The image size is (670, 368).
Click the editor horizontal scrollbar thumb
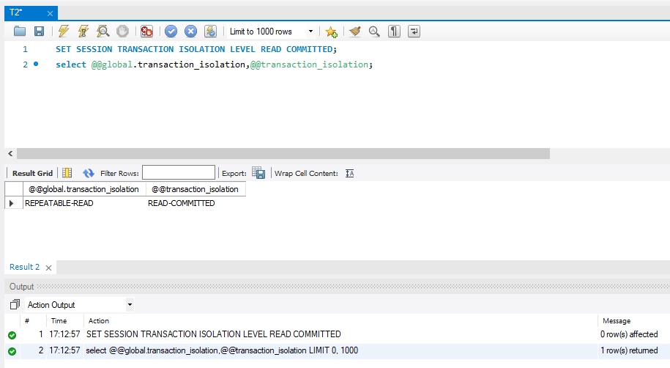coord(283,153)
